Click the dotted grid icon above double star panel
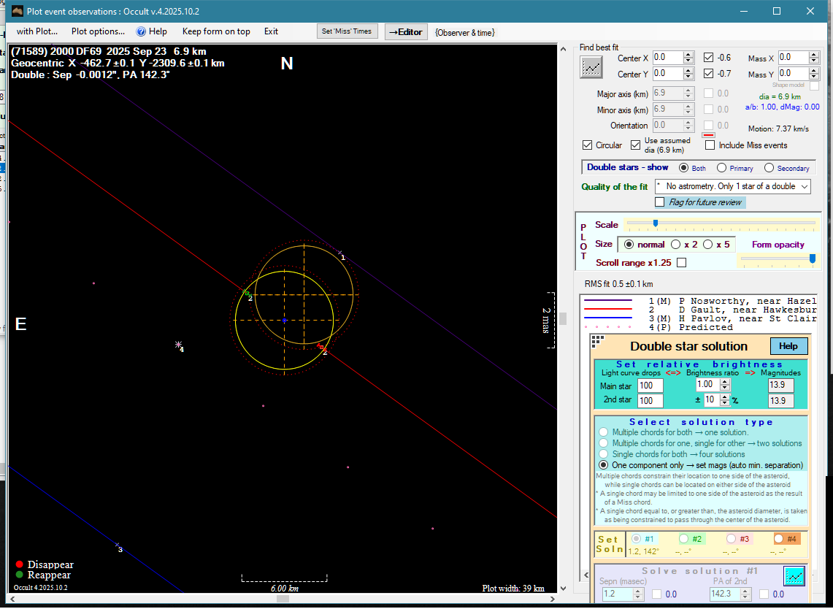Image resolution: width=833 pixels, height=609 pixels. pyautogui.click(x=597, y=341)
